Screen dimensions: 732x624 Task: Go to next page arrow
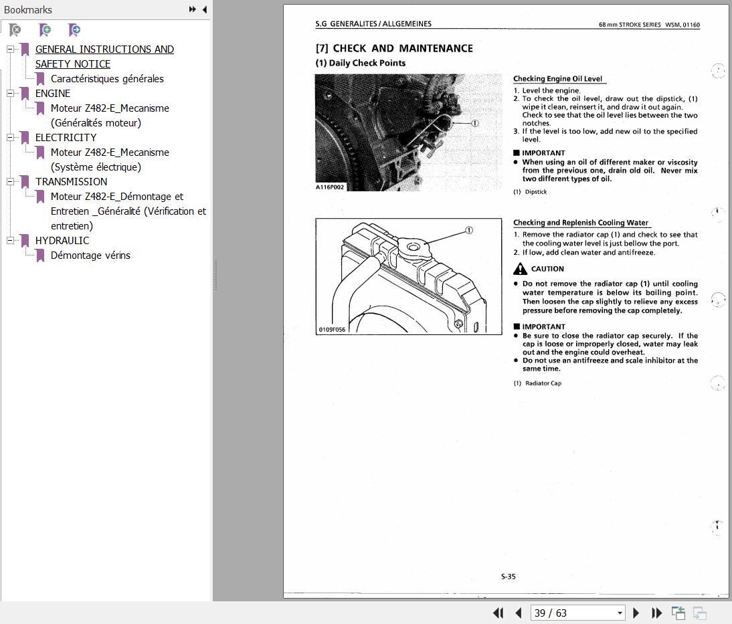point(636,613)
